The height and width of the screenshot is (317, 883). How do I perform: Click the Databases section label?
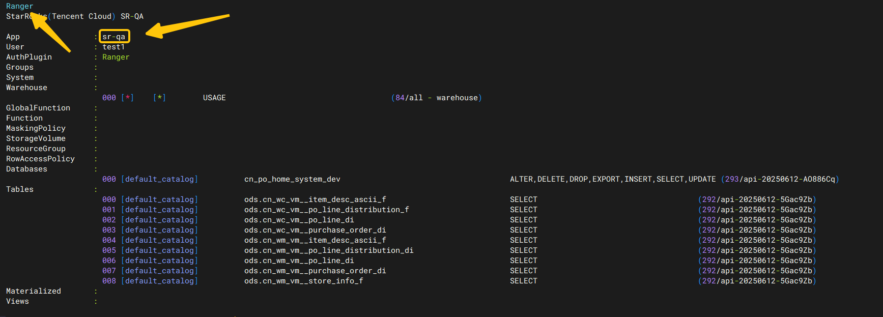coord(26,169)
